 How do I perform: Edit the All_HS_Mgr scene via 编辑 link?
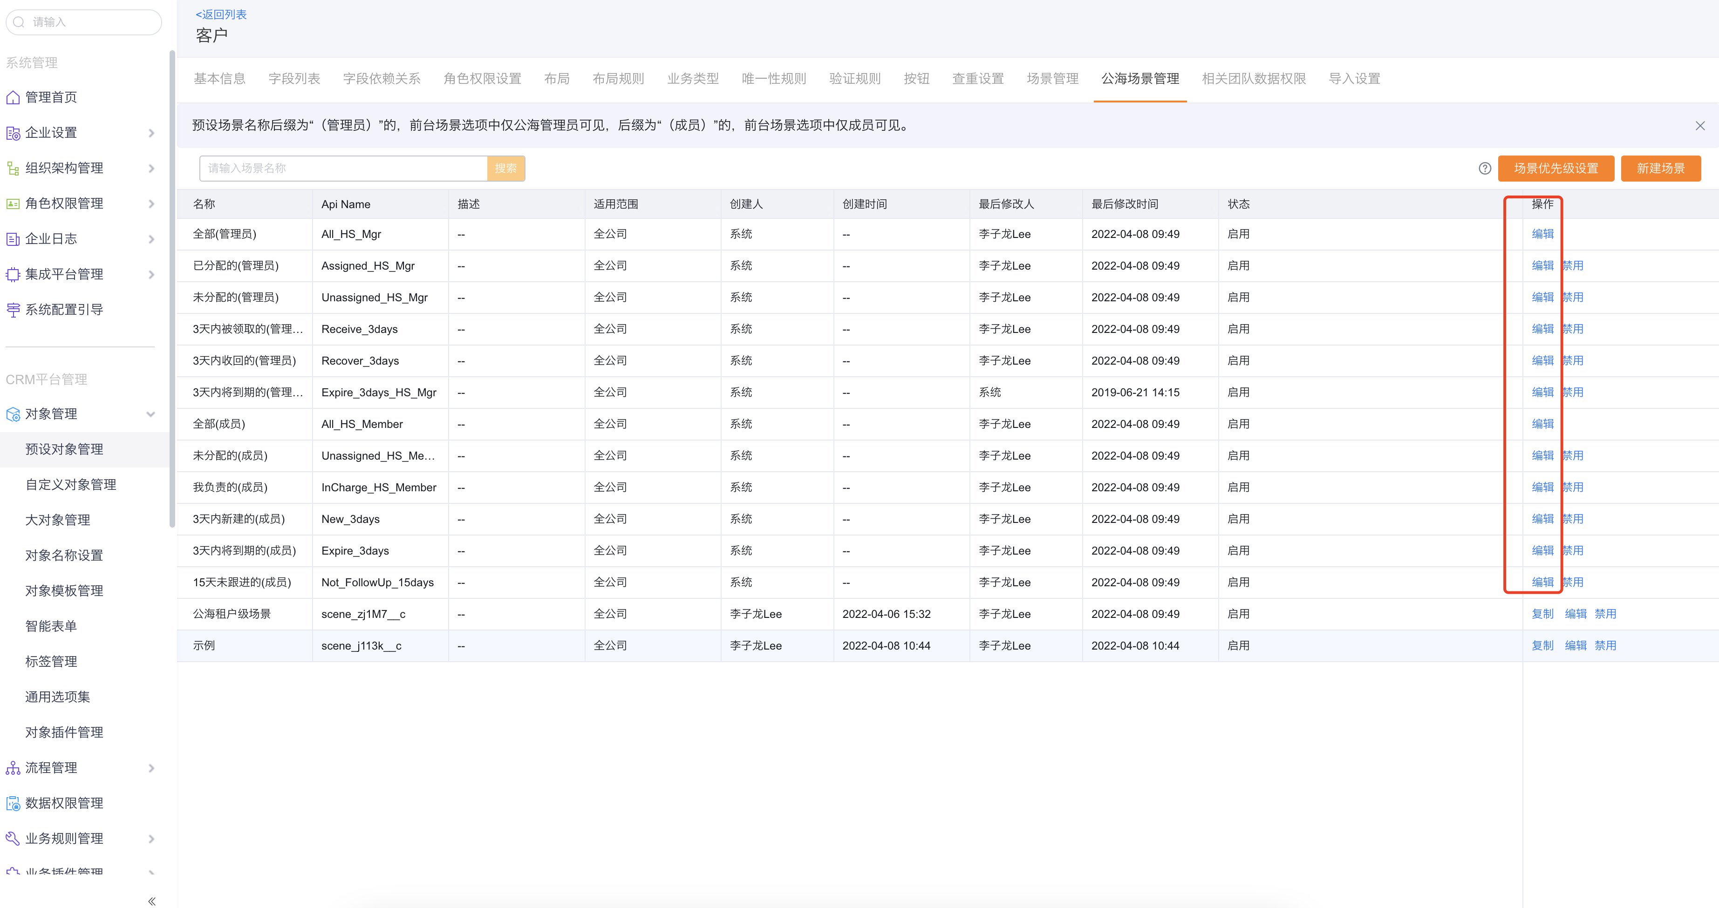pyautogui.click(x=1543, y=233)
